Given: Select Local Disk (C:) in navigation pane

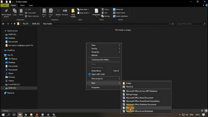Looking at the screenshot, I should [x=14, y=84].
